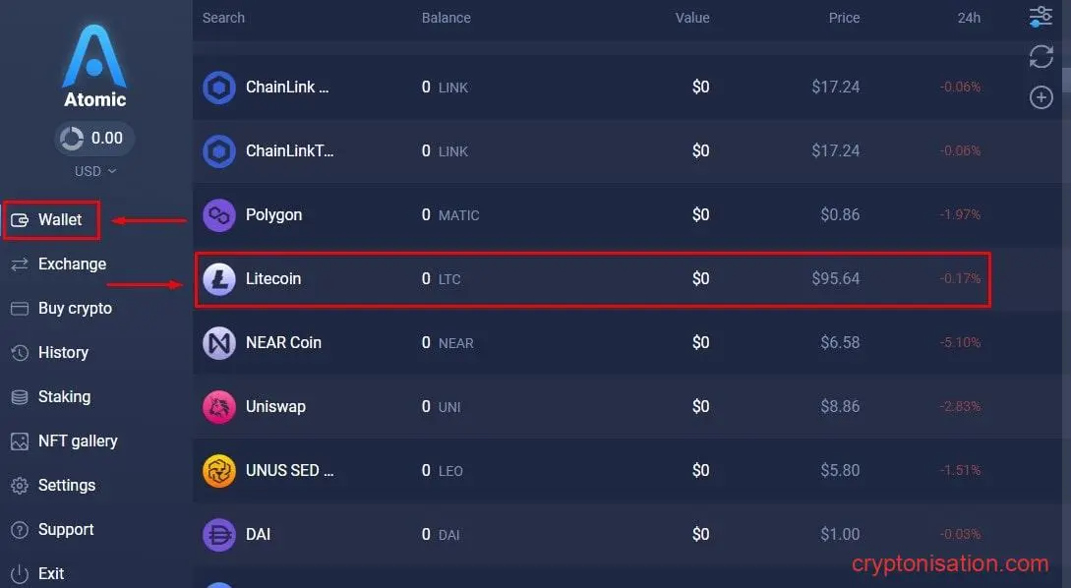Sort assets by 24h column
The image size is (1071, 588).
point(969,18)
